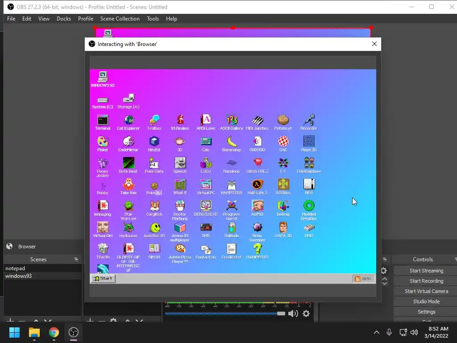Image resolution: width=457 pixels, height=343 pixels.
Task: Enable Studio Mode
Action: (426, 301)
